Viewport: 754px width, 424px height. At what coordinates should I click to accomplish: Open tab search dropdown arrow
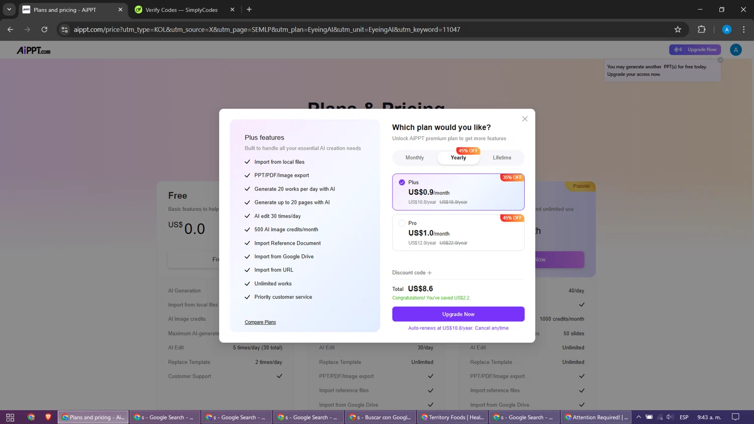click(9, 10)
